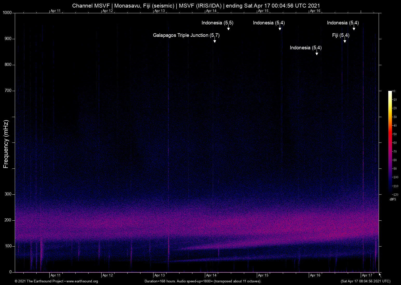Click the +0 color scale label
The image size is (401, 285).
coord(393,91)
